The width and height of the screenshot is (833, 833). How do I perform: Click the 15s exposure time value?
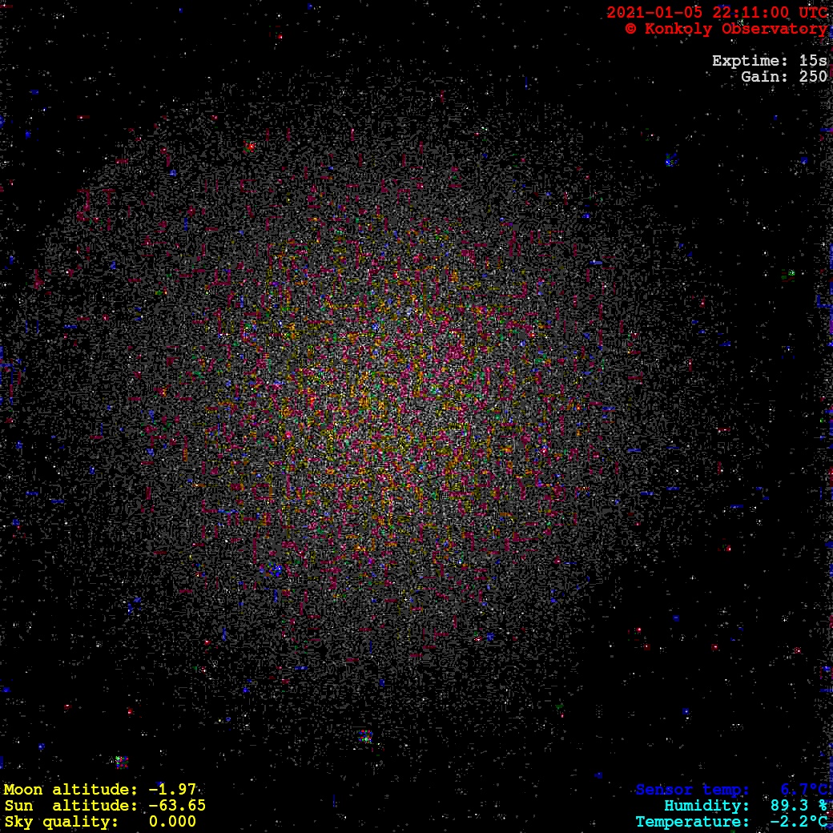813,61
